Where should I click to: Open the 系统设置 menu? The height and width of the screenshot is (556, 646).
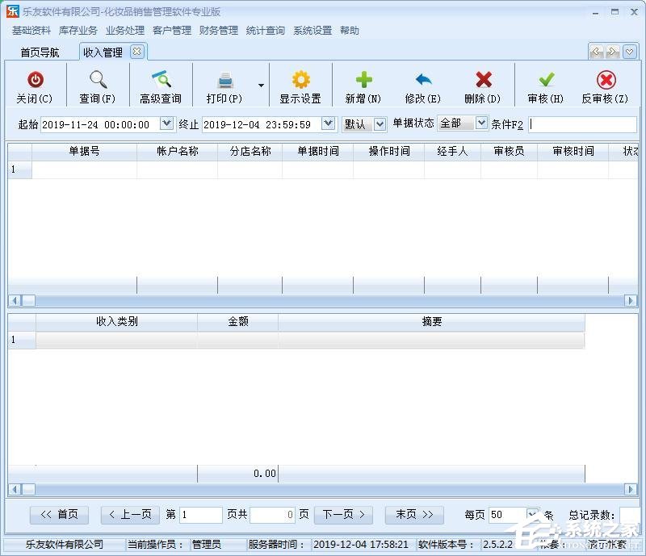(312, 30)
